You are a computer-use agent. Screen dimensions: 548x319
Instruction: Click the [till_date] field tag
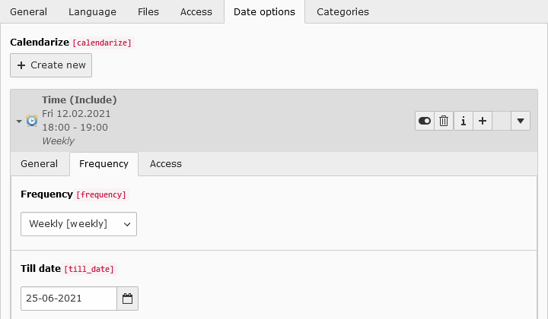pos(89,269)
